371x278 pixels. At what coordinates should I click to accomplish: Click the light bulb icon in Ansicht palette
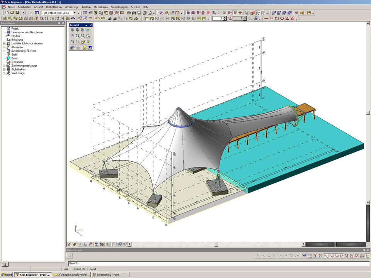point(88,42)
